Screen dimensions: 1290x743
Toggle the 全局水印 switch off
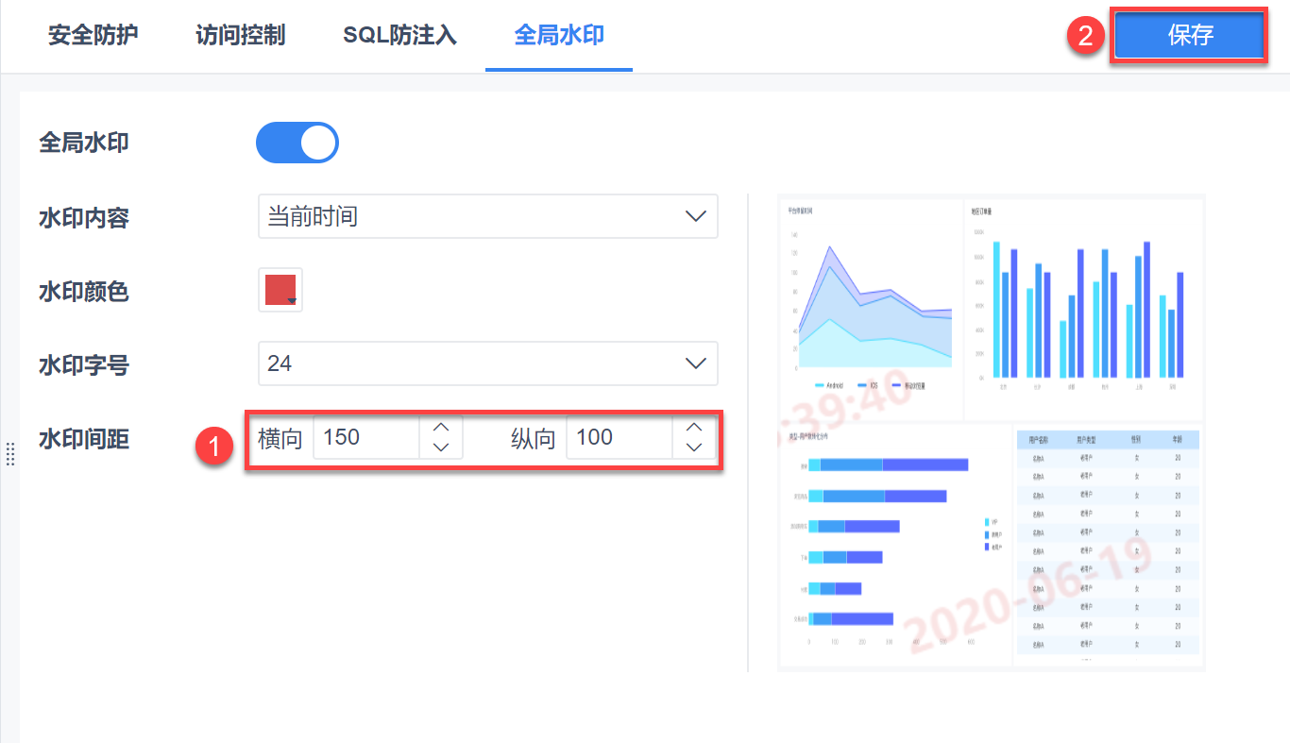297,143
